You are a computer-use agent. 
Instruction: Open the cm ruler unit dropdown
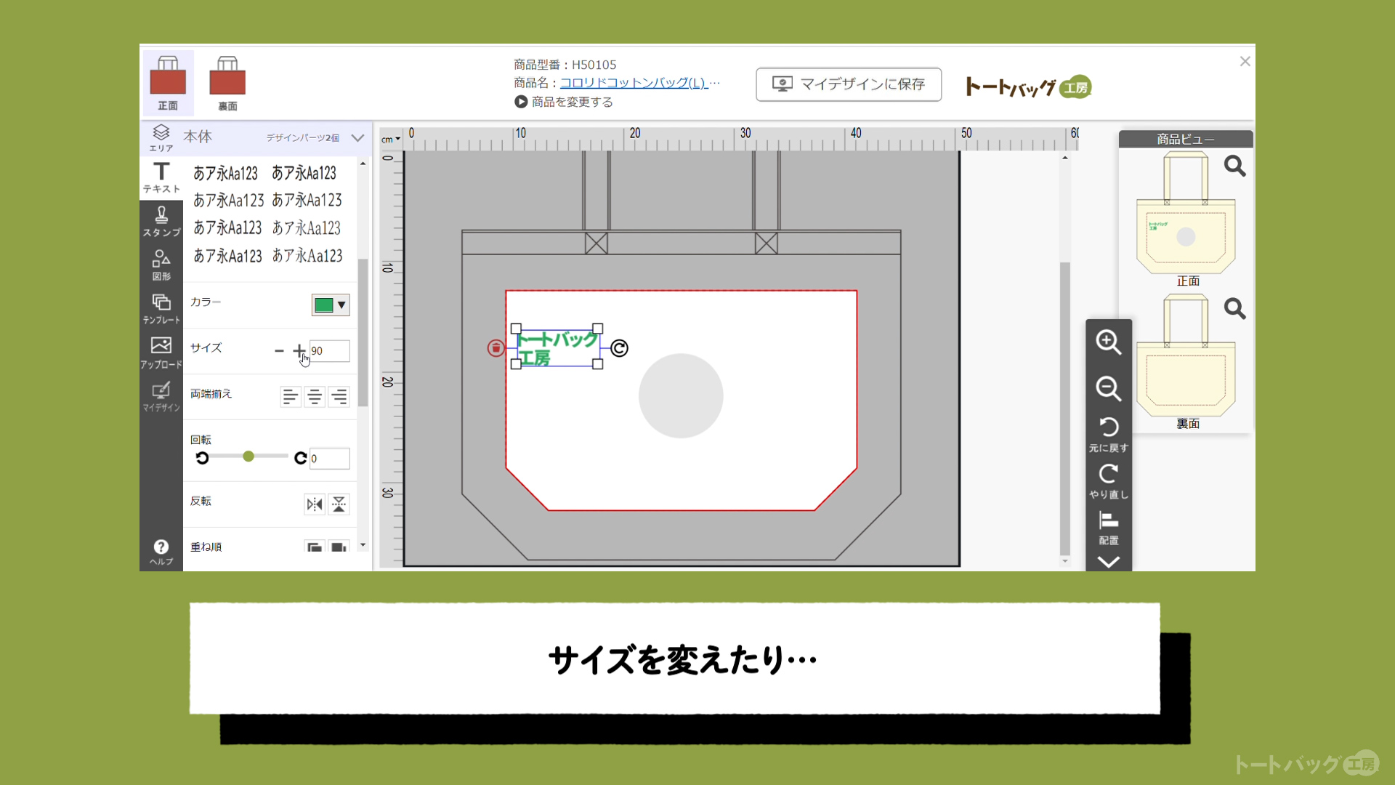pyautogui.click(x=391, y=139)
